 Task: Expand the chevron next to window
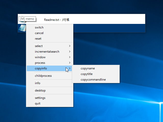point(70,57)
